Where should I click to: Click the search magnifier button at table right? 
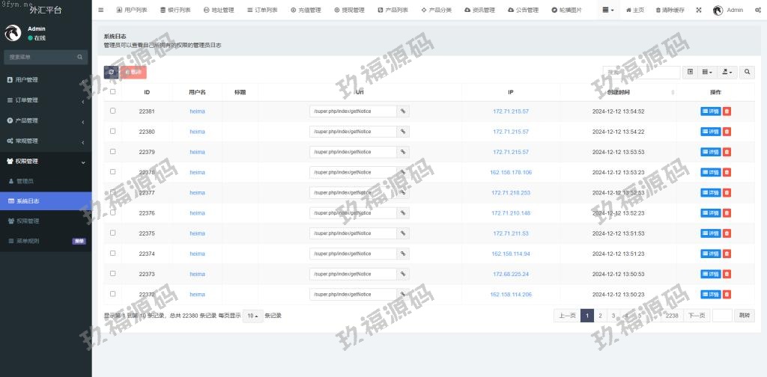click(x=747, y=72)
